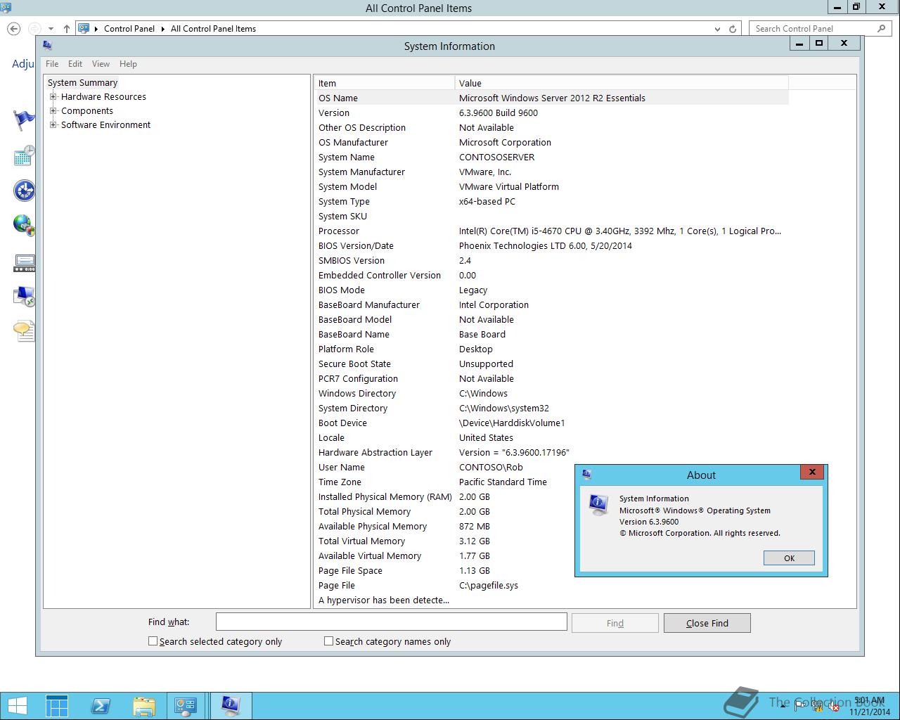Screen dimensions: 900x720
Task: Expand Hardware Resources tree node
Action: click(53, 97)
